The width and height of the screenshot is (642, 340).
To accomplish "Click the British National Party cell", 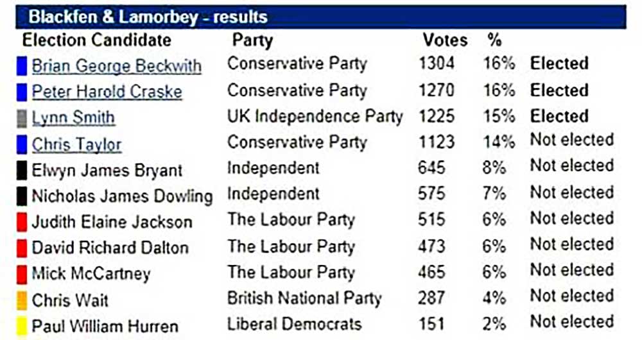I will (x=304, y=298).
